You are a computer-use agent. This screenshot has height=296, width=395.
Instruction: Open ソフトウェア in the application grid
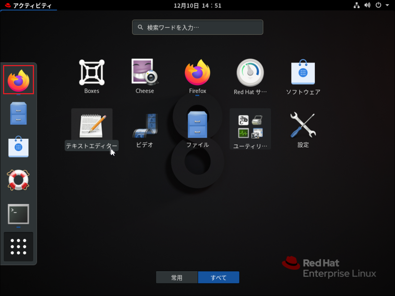coord(303,77)
